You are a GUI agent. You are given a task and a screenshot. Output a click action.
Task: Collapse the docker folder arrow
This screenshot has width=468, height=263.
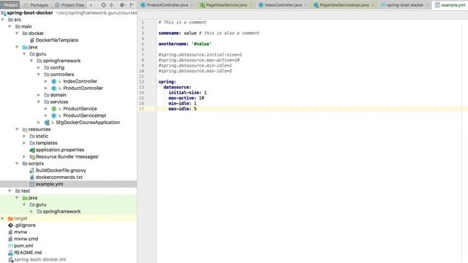17,34
